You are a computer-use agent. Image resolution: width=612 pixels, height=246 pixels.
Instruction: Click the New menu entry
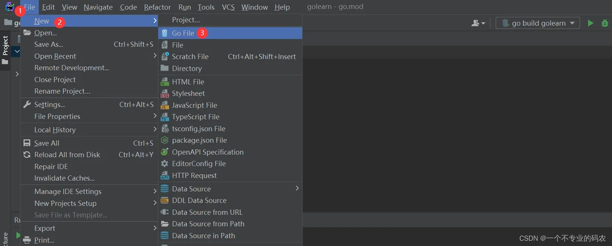[x=88, y=21]
